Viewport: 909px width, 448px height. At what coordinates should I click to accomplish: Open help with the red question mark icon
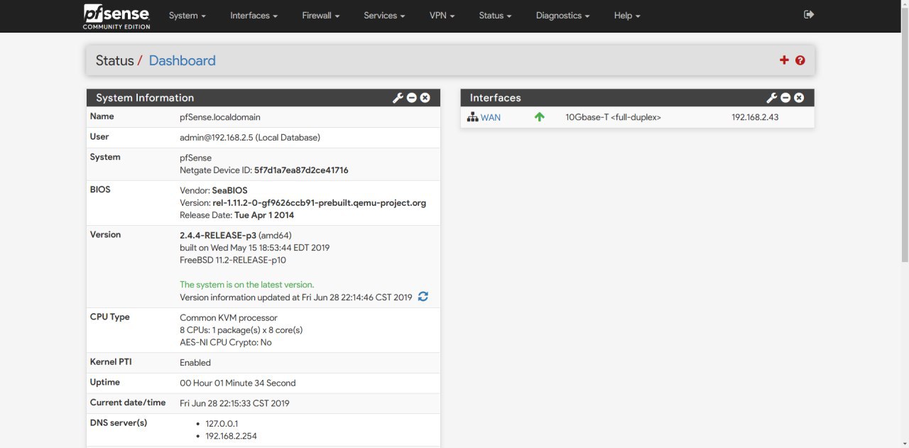(x=800, y=60)
